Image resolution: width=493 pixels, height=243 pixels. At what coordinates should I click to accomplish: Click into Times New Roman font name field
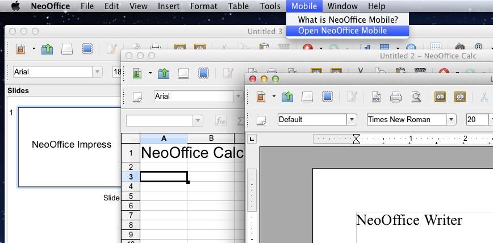coord(406,119)
